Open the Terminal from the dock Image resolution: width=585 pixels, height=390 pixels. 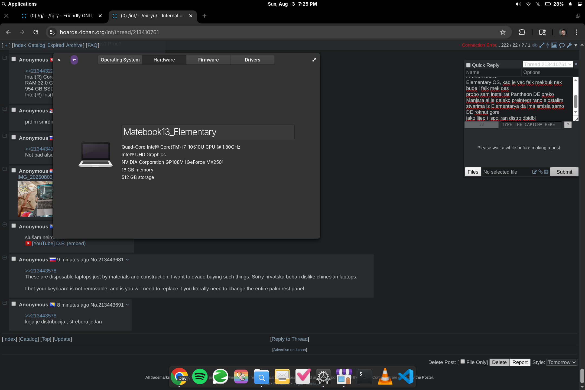pos(364,376)
